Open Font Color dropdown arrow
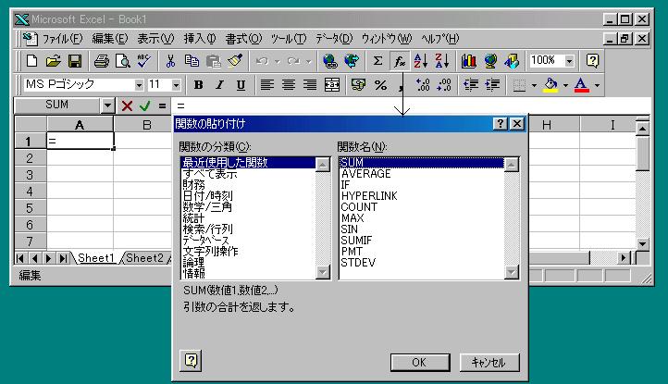668x384 pixels. tap(598, 85)
